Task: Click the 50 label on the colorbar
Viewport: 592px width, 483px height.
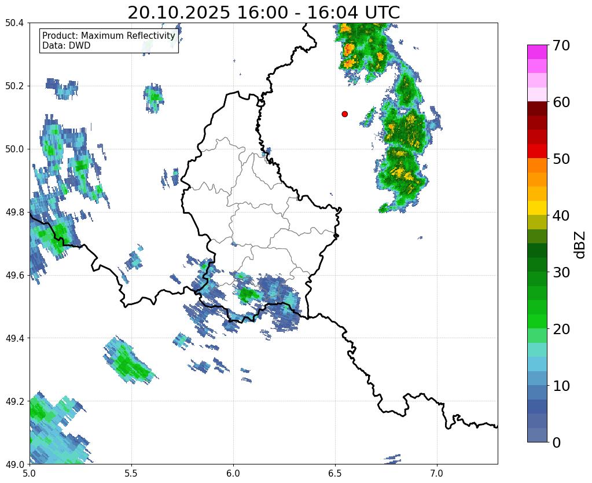Action: tap(561, 159)
